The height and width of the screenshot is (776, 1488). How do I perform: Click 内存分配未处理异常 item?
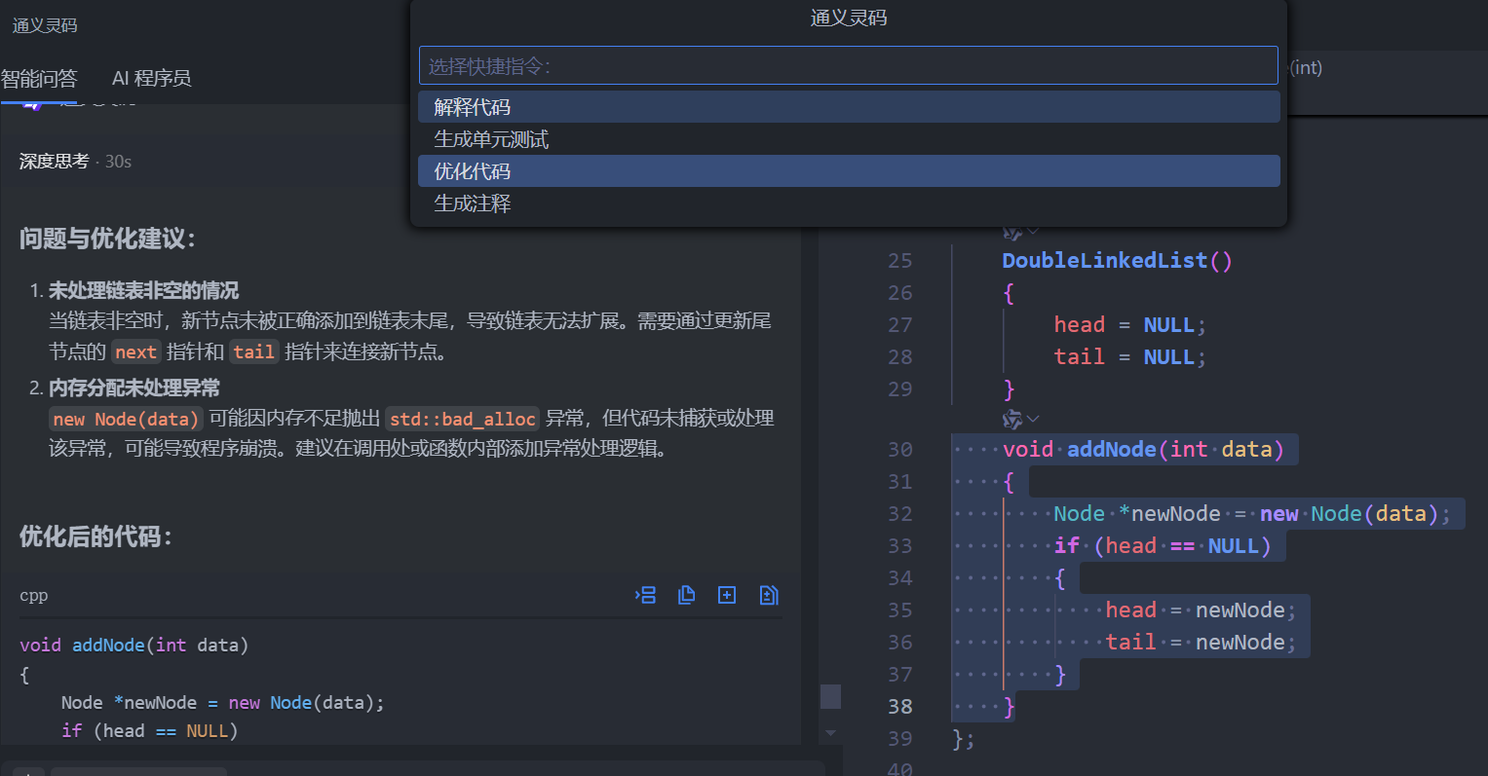click(134, 388)
